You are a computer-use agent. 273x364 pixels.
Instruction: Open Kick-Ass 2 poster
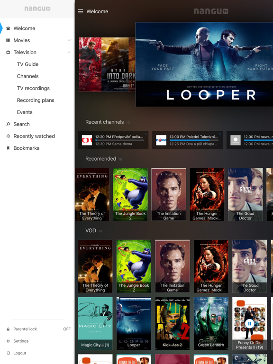pyautogui.click(x=172, y=323)
